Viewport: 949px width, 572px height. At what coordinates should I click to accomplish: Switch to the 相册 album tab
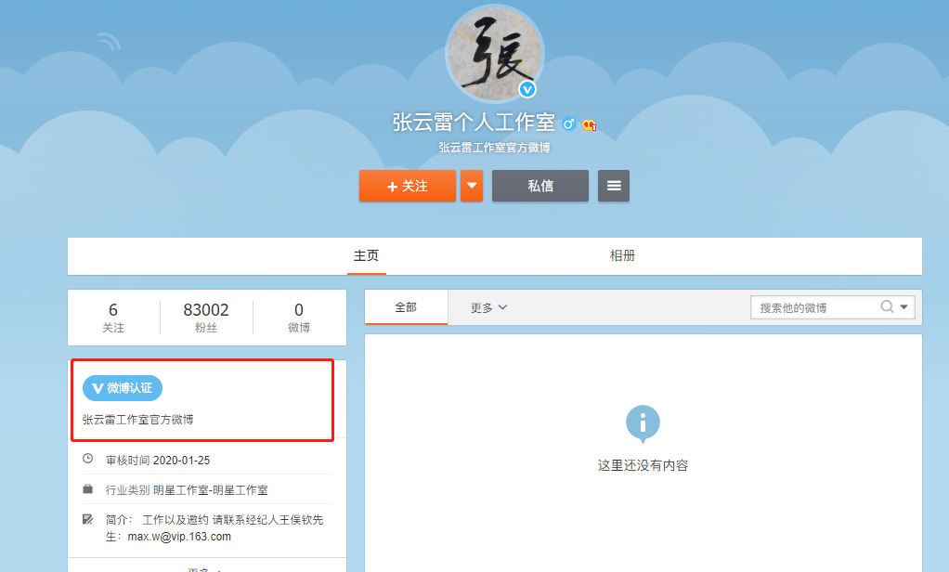622,255
